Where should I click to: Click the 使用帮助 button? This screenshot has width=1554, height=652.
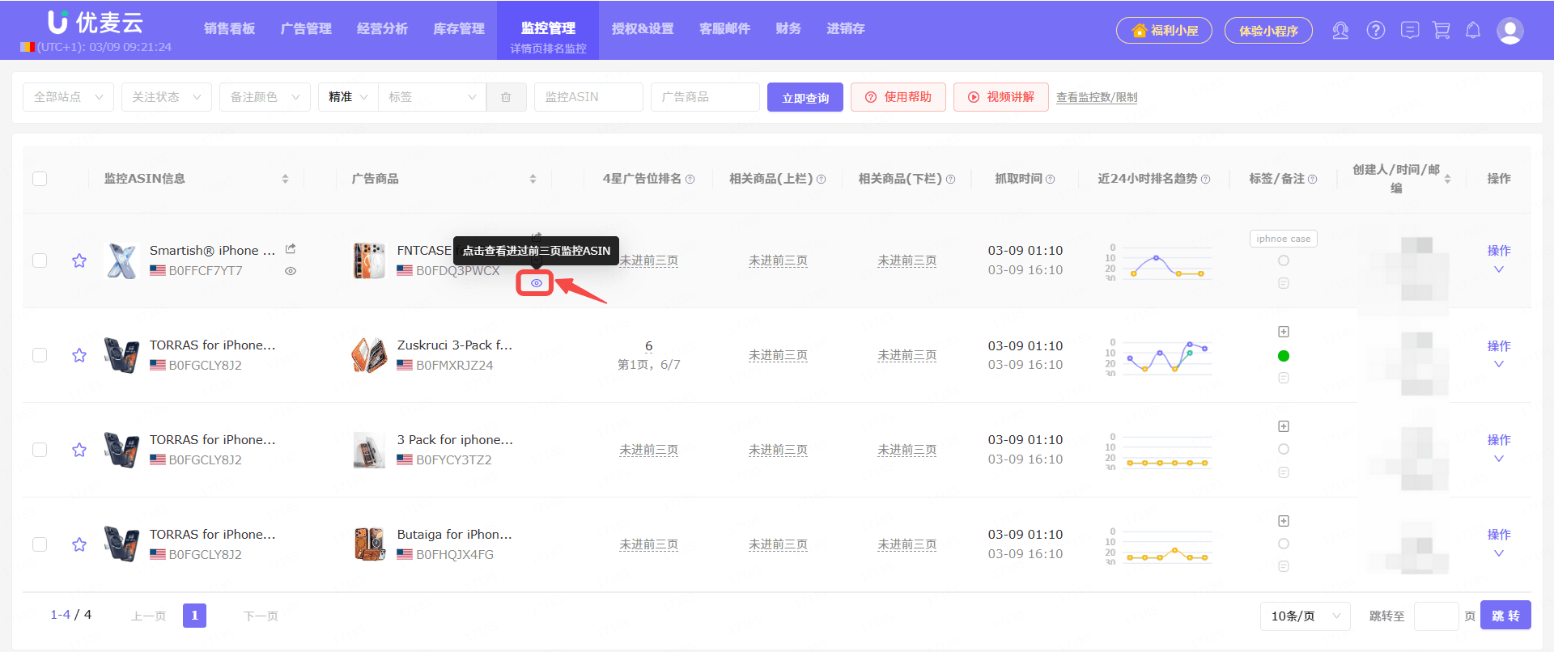(898, 97)
